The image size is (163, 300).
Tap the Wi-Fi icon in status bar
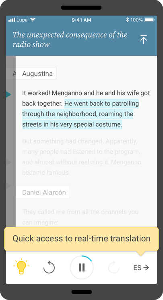33,20
